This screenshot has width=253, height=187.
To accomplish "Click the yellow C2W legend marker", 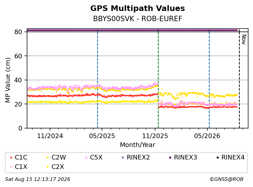I will click(48, 157).
